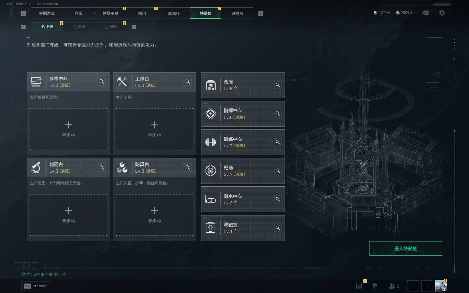Switch to the 改枪台 tab
Viewport: 469px width, 293px height.
(237, 13)
